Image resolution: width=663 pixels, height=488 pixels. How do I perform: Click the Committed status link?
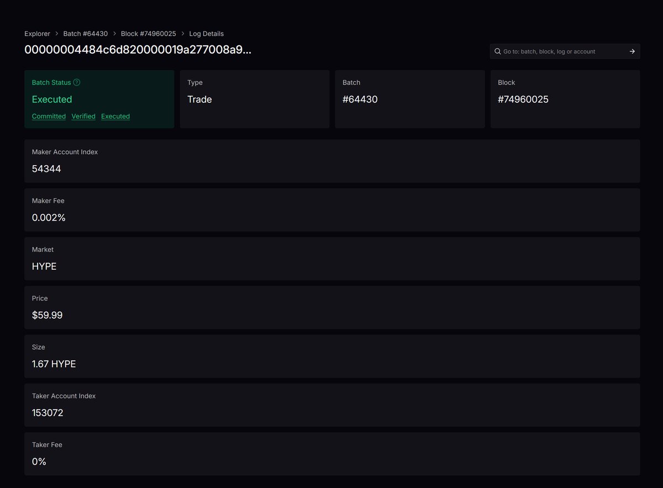coord(49,116)
